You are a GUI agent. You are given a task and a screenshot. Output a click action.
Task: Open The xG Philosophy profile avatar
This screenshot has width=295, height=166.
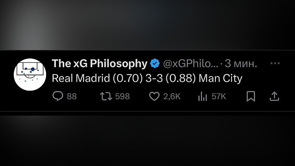coord(30,75)
